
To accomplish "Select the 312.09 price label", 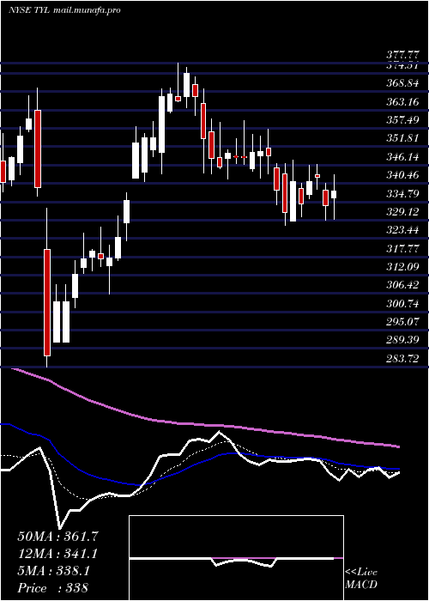I will pyautogui.click(x=402, y=267).
